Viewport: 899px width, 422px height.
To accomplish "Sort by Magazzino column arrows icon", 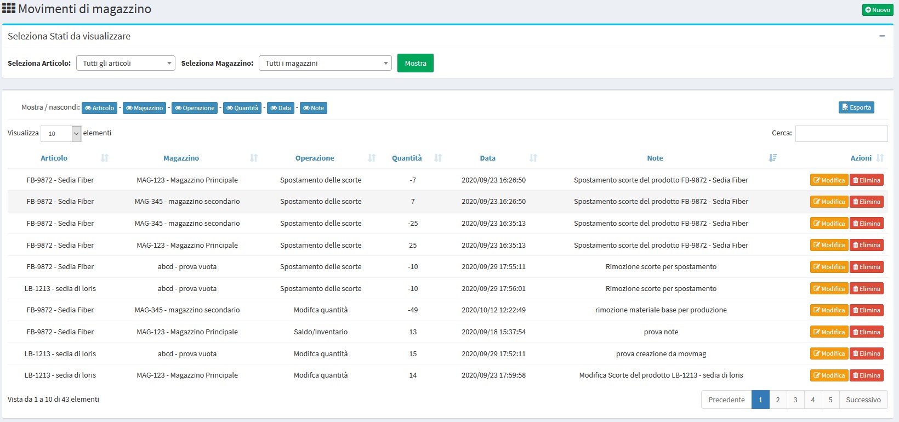I will (x=254, y=158).
